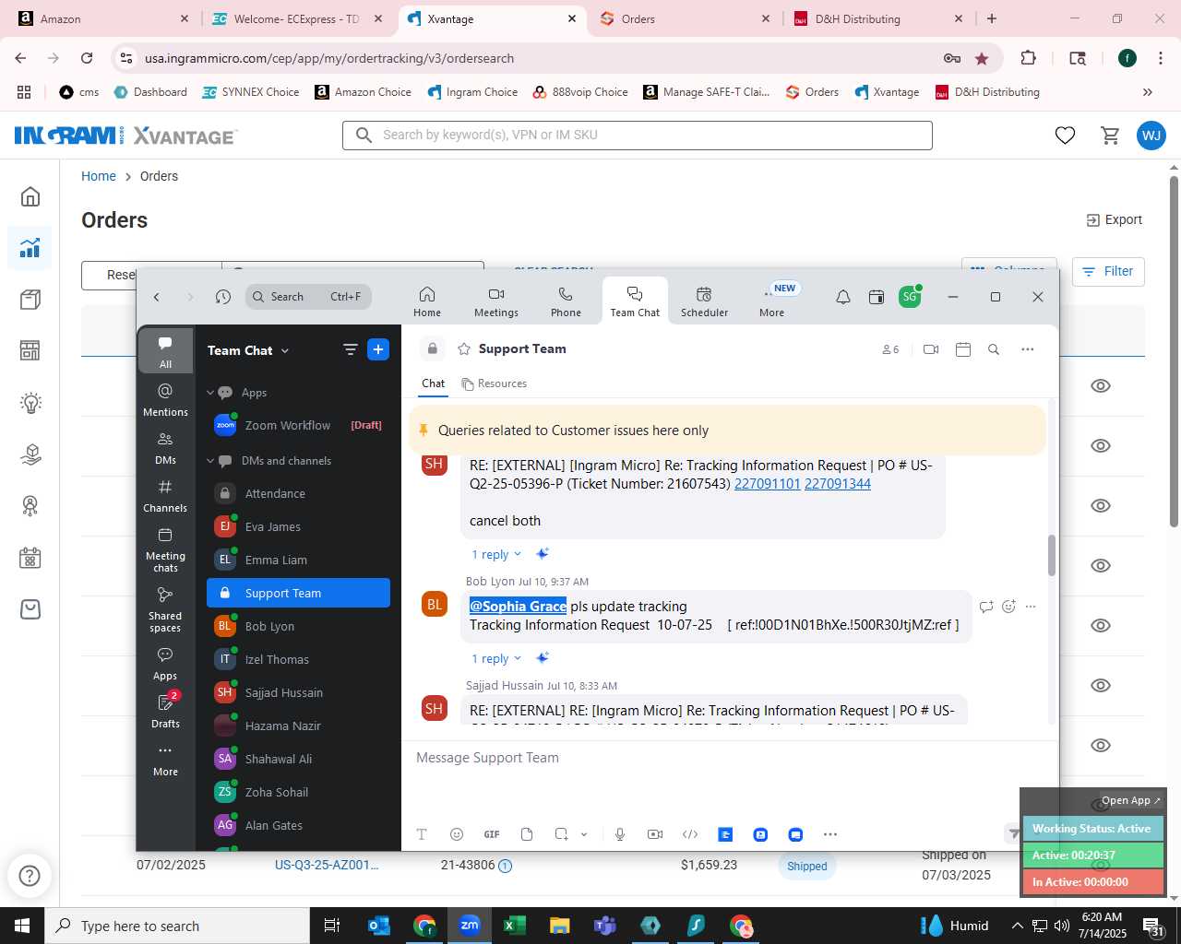Open order link US-Q3-25-AZ001...

click(x=327, y=865)
